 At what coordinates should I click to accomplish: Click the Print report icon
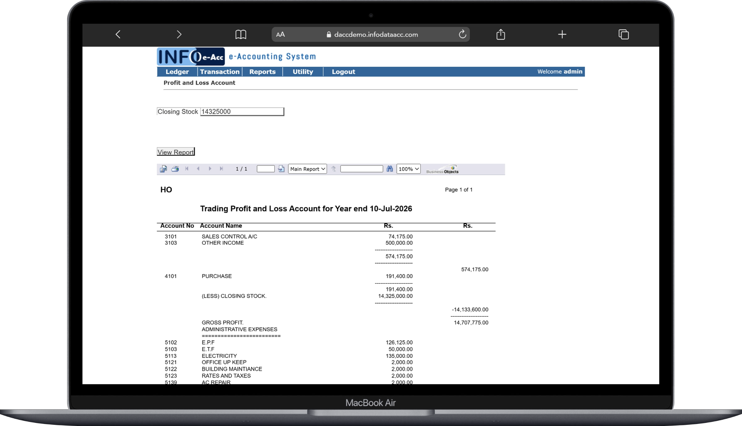point(175,169)
